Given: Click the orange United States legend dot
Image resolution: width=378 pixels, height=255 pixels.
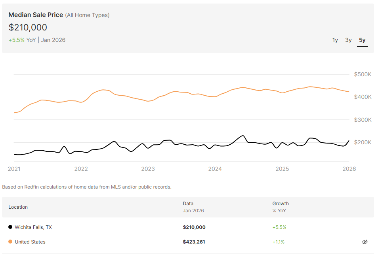Looking at the screenshot, I should point(10,242).
